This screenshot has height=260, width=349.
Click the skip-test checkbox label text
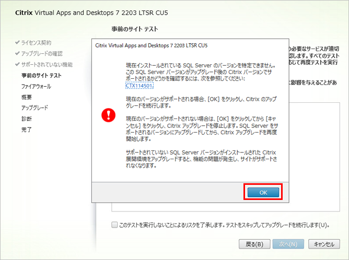[224, 225]
